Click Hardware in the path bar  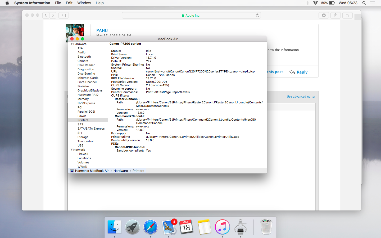point(121,171)
